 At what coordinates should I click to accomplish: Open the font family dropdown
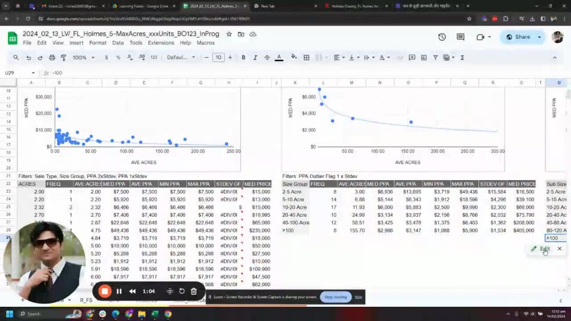tap(181, 58)
